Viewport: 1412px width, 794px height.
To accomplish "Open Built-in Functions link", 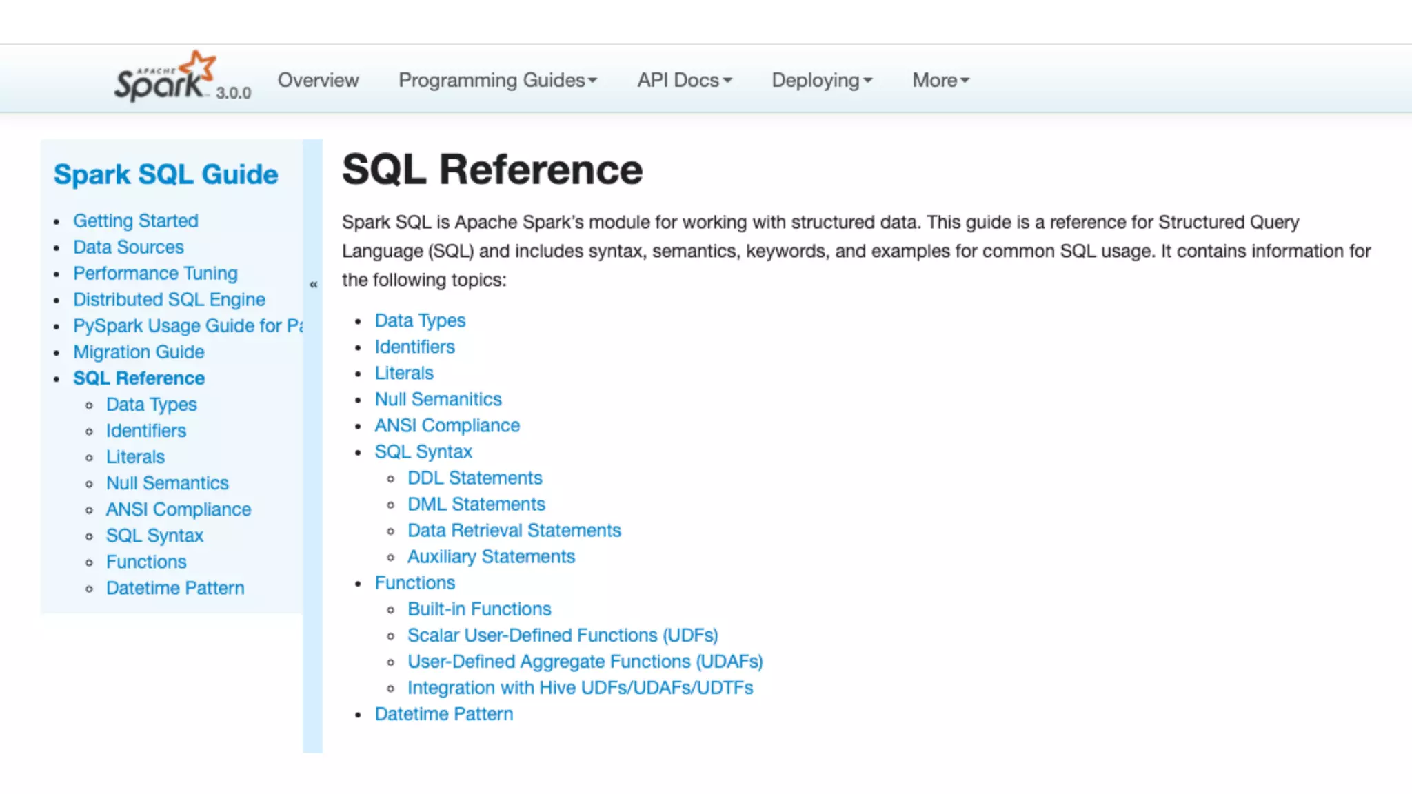I will (x=479, y=609).
